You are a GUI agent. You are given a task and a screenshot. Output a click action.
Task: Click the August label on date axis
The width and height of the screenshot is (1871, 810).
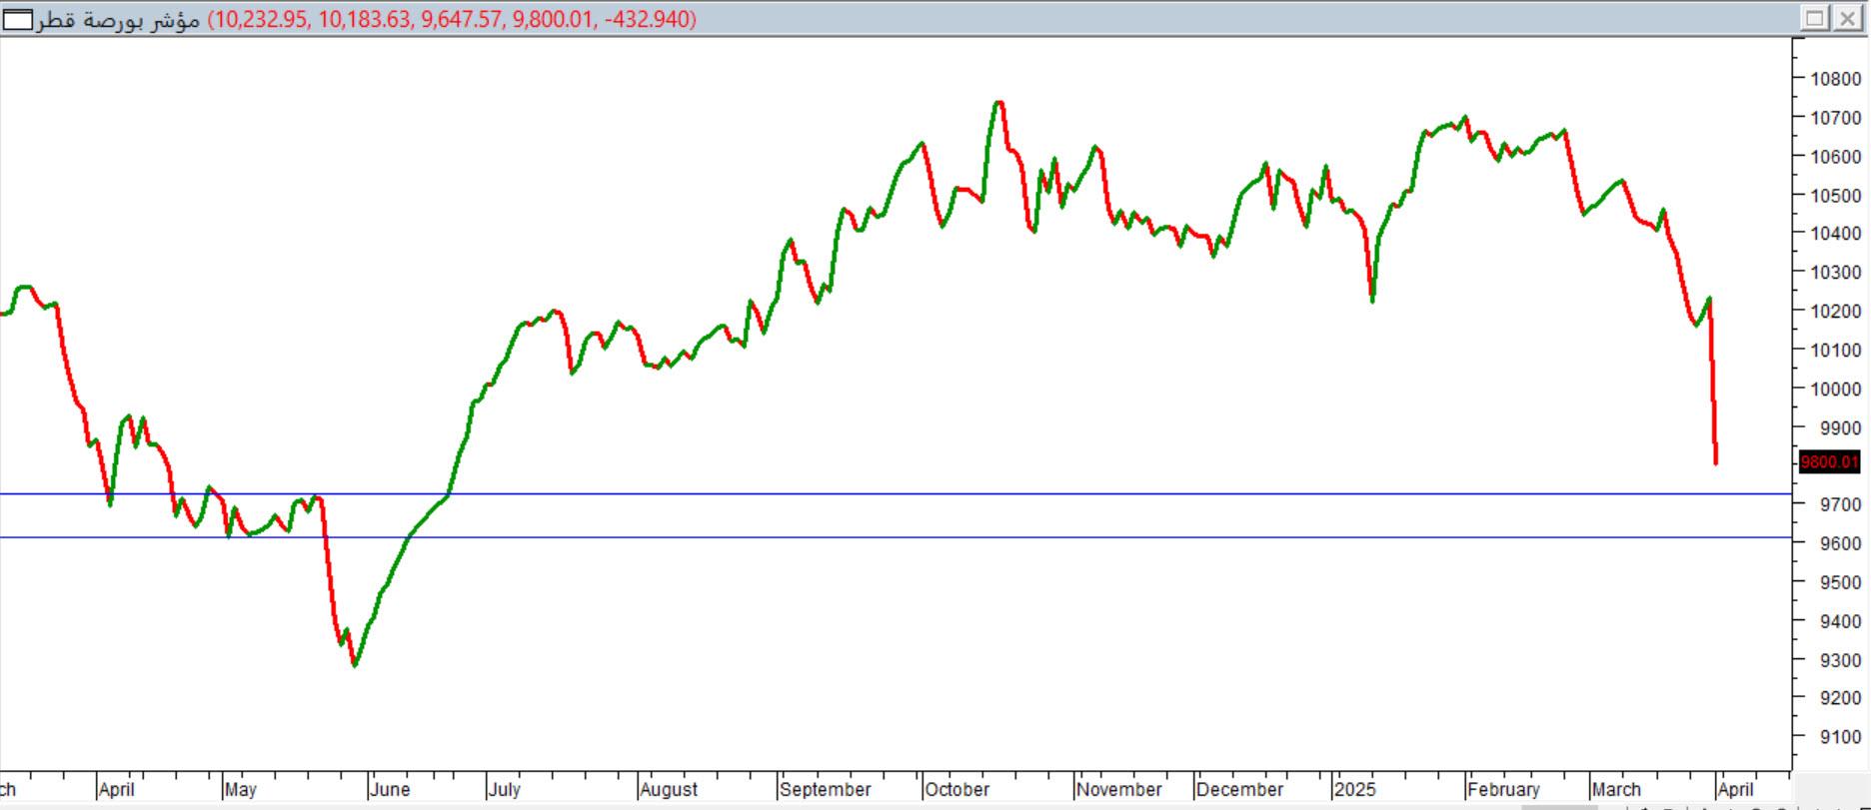(x=669, y=790)
